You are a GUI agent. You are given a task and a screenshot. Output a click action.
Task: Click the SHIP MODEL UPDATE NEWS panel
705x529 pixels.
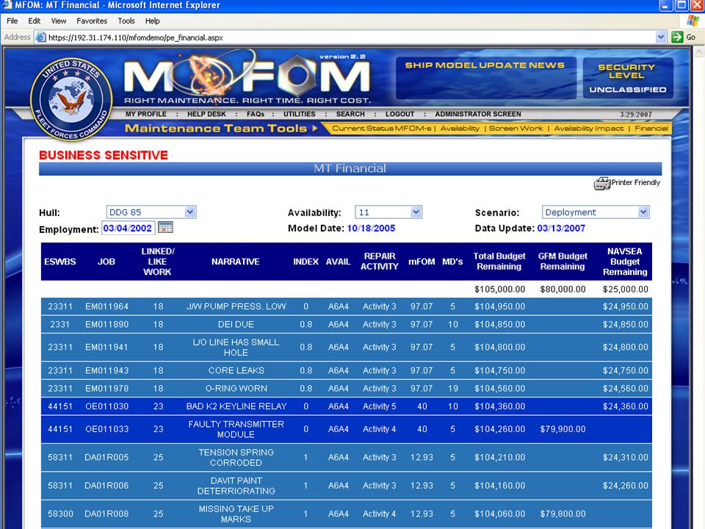[x=485, y=78]
